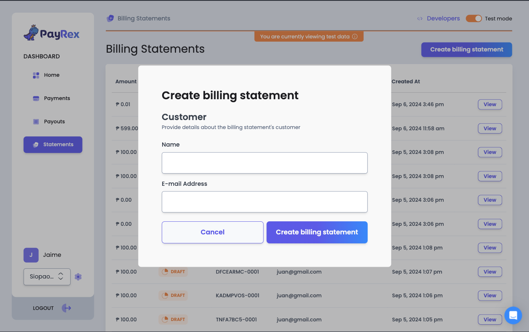The height and width of the screenshot is (332, 529).
Task: Click the Jaime profile avatar
Action: coord(31,255)
